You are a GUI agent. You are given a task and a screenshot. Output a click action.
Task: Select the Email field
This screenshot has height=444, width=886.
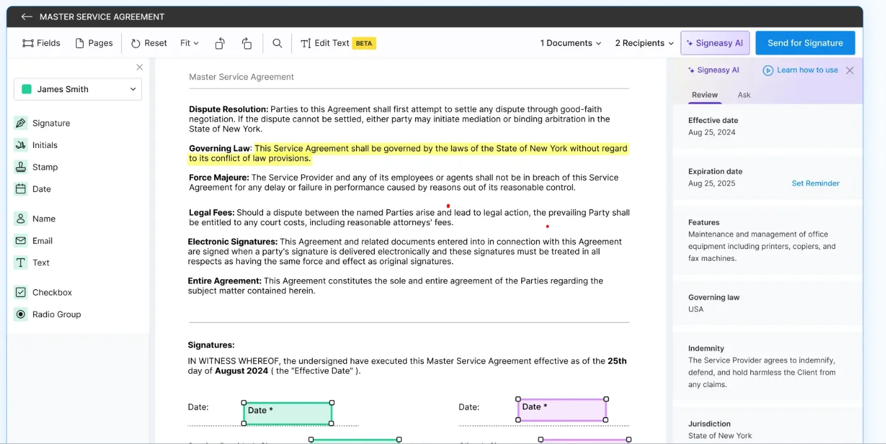point(34,241)
